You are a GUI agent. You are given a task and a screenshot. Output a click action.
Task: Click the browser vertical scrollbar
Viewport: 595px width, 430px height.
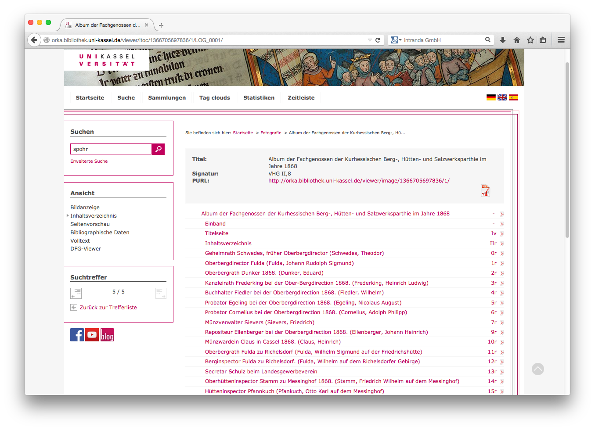(567, 149)
